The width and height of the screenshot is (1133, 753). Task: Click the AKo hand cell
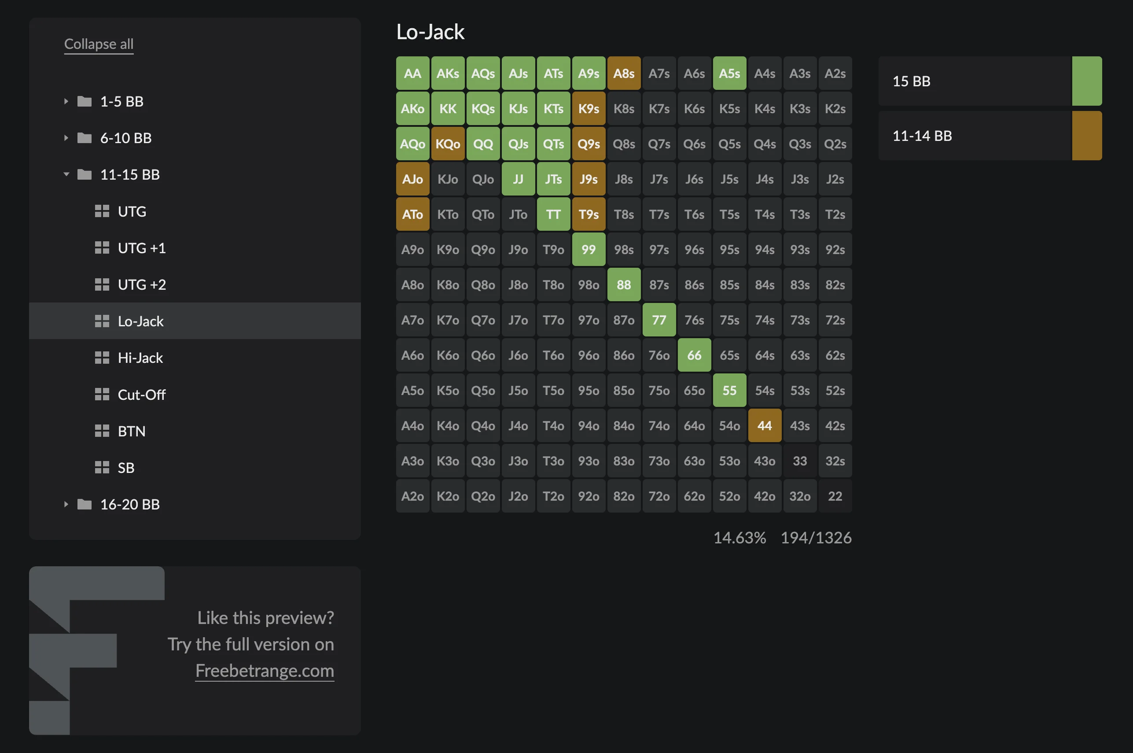[x=413, y=108]
